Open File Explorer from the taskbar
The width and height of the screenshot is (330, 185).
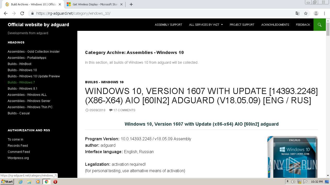(x=29, y=182)
